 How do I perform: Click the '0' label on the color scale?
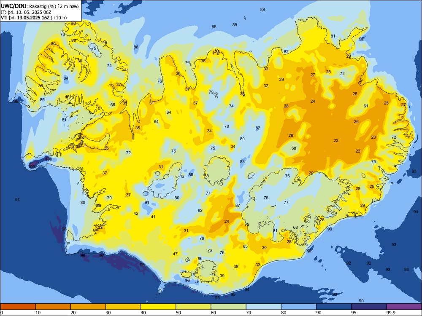(2, 313)
